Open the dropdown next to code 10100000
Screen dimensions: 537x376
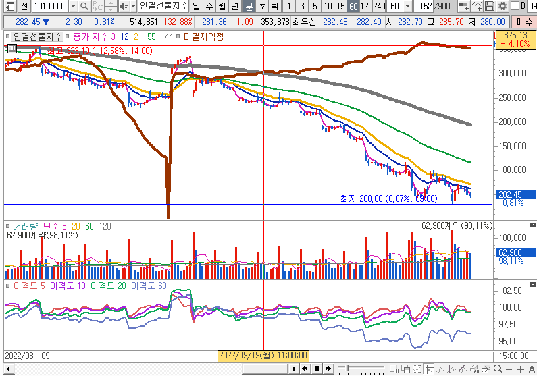pyautogui.click(x=72, y=6)
